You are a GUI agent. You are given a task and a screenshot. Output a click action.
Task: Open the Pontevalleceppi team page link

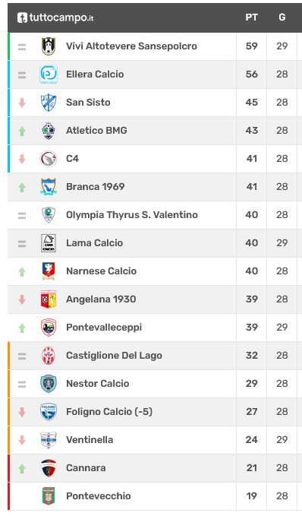coord(104,328)
